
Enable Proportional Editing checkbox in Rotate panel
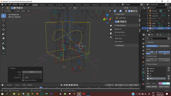[x=23, y=80]
